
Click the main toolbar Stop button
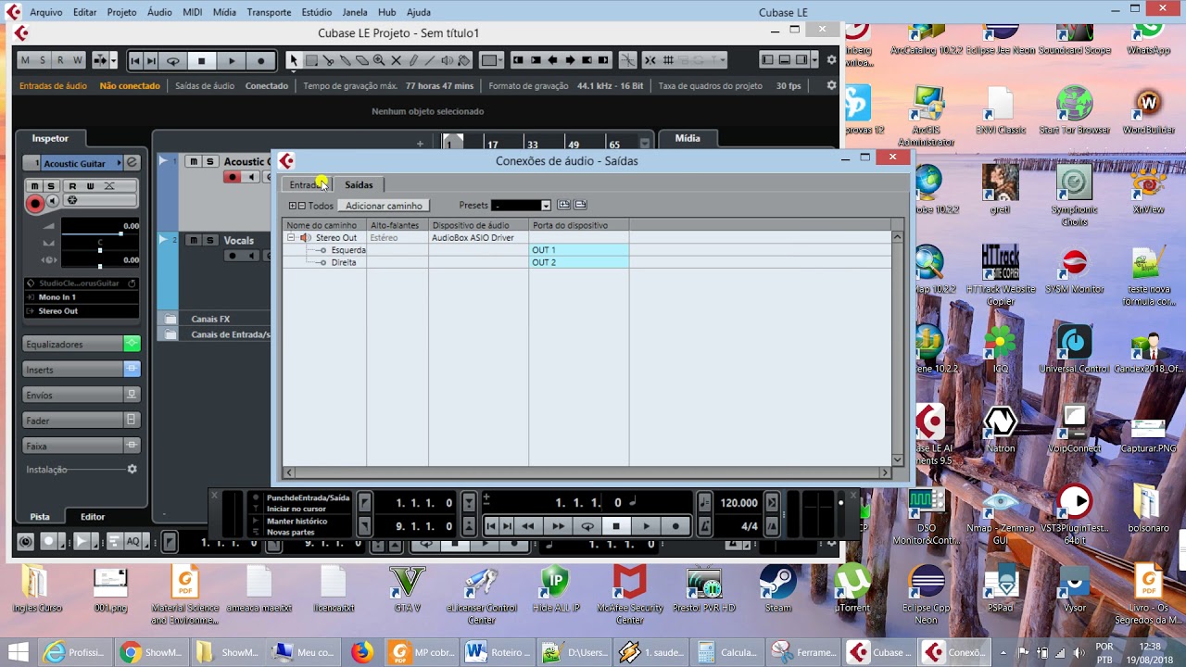pyautogui.click(x=202, y=61)
